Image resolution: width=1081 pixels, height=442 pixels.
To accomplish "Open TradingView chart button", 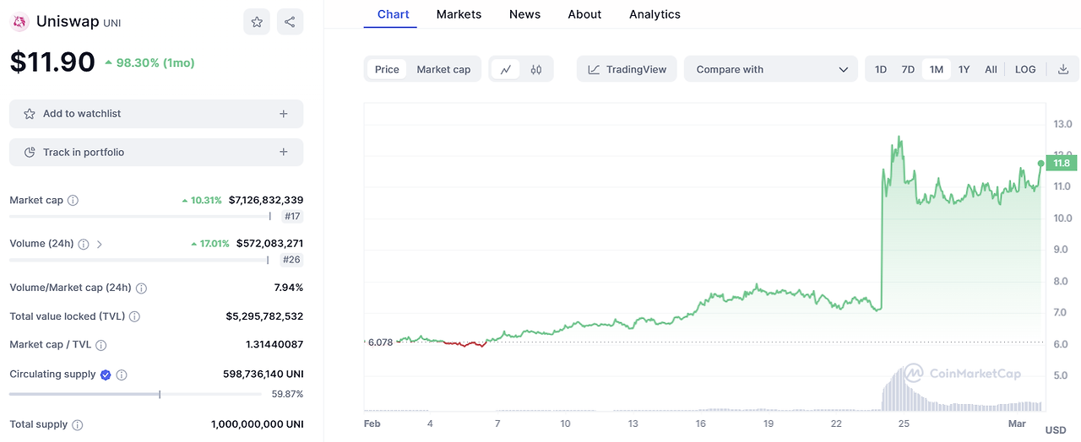I will [627, 69].
